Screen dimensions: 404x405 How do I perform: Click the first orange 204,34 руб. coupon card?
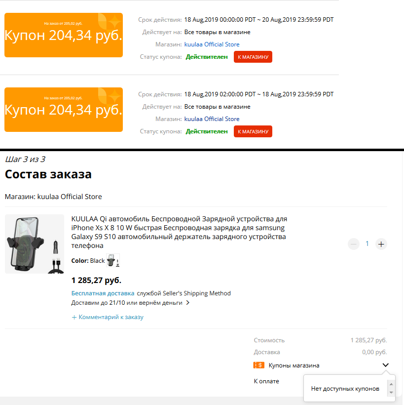coord(64,35)
